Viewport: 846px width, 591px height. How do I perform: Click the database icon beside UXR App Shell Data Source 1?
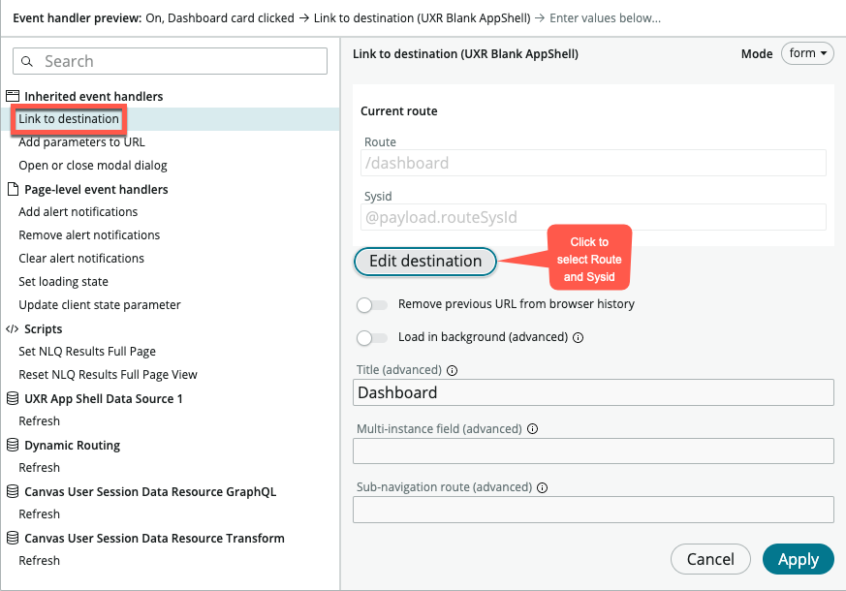click(13, 398)
